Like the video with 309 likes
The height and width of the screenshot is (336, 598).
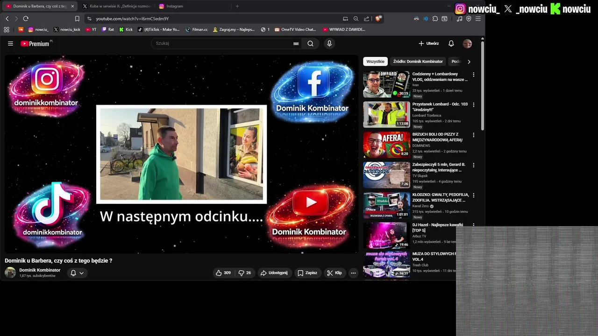click(x=223, y=273)
